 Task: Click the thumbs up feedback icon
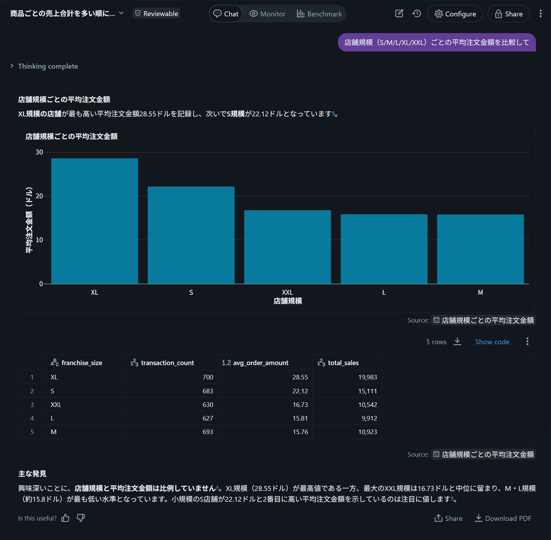pos(65,518)
